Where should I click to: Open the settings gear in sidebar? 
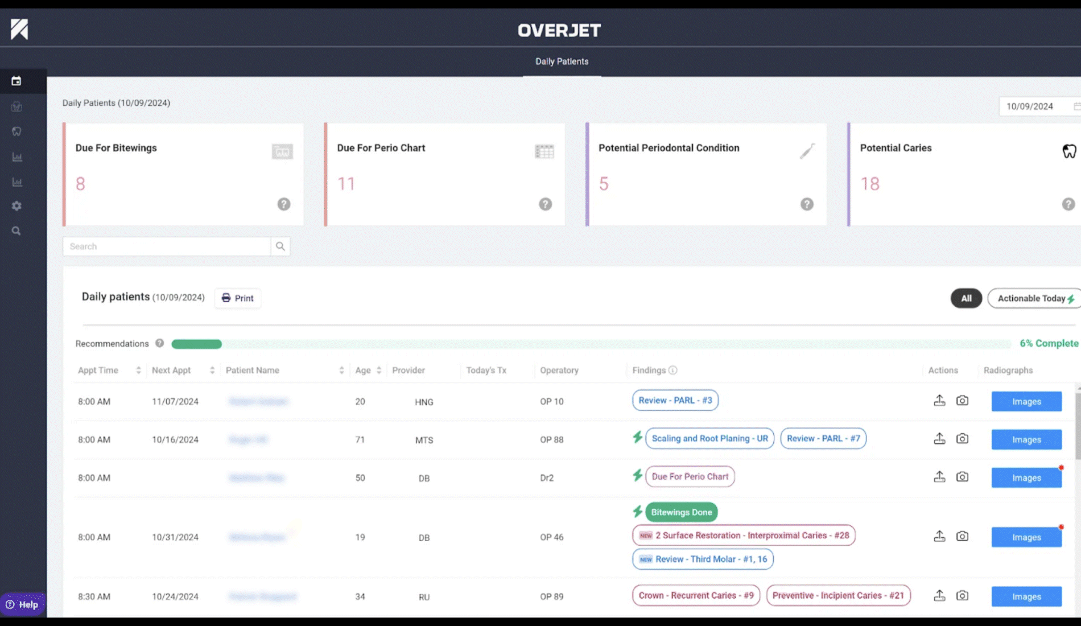pos(16,206)
